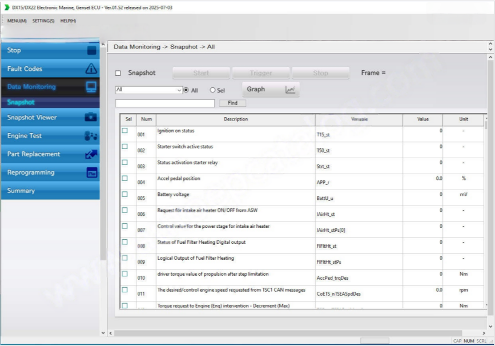This screenshot has height=346, width=495.
Task: Click the Reprogramming icon
Action: coord(91,172)
